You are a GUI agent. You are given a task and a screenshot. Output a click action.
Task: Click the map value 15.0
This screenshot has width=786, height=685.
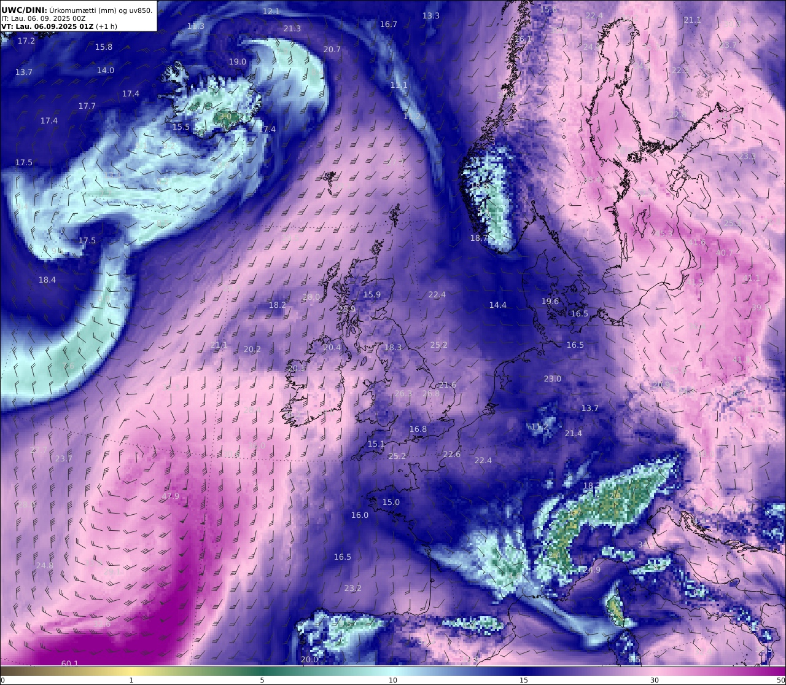coord(391,502)
